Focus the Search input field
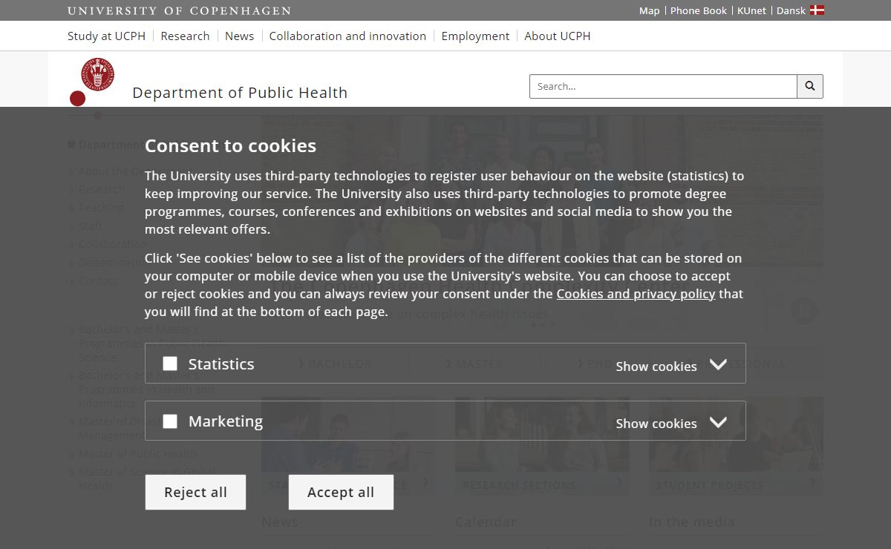 pos(663,86)
